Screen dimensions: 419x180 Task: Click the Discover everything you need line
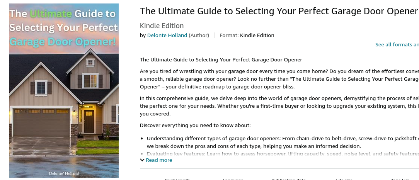click(x=195, y=125)
